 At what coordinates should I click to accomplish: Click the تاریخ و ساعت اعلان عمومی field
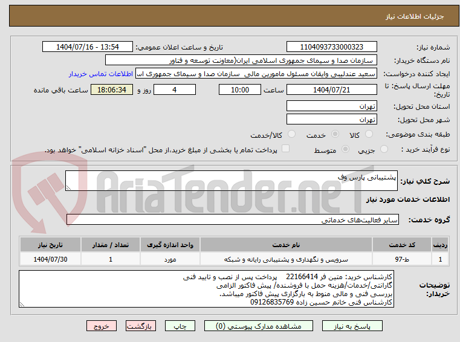88,47
